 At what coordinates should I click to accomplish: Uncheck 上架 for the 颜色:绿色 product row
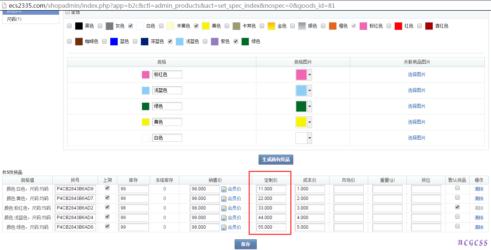pos(107,226)
